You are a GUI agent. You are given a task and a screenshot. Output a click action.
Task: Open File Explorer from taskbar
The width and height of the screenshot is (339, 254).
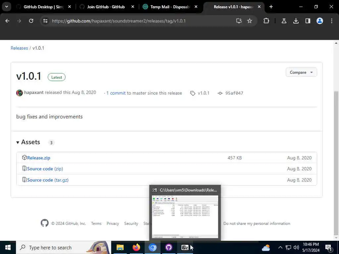(x=120, y=247)
